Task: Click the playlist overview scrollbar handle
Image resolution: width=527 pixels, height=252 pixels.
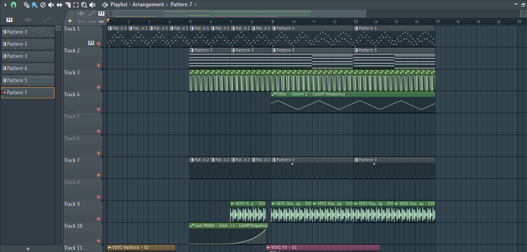Action: pos(240,14)
